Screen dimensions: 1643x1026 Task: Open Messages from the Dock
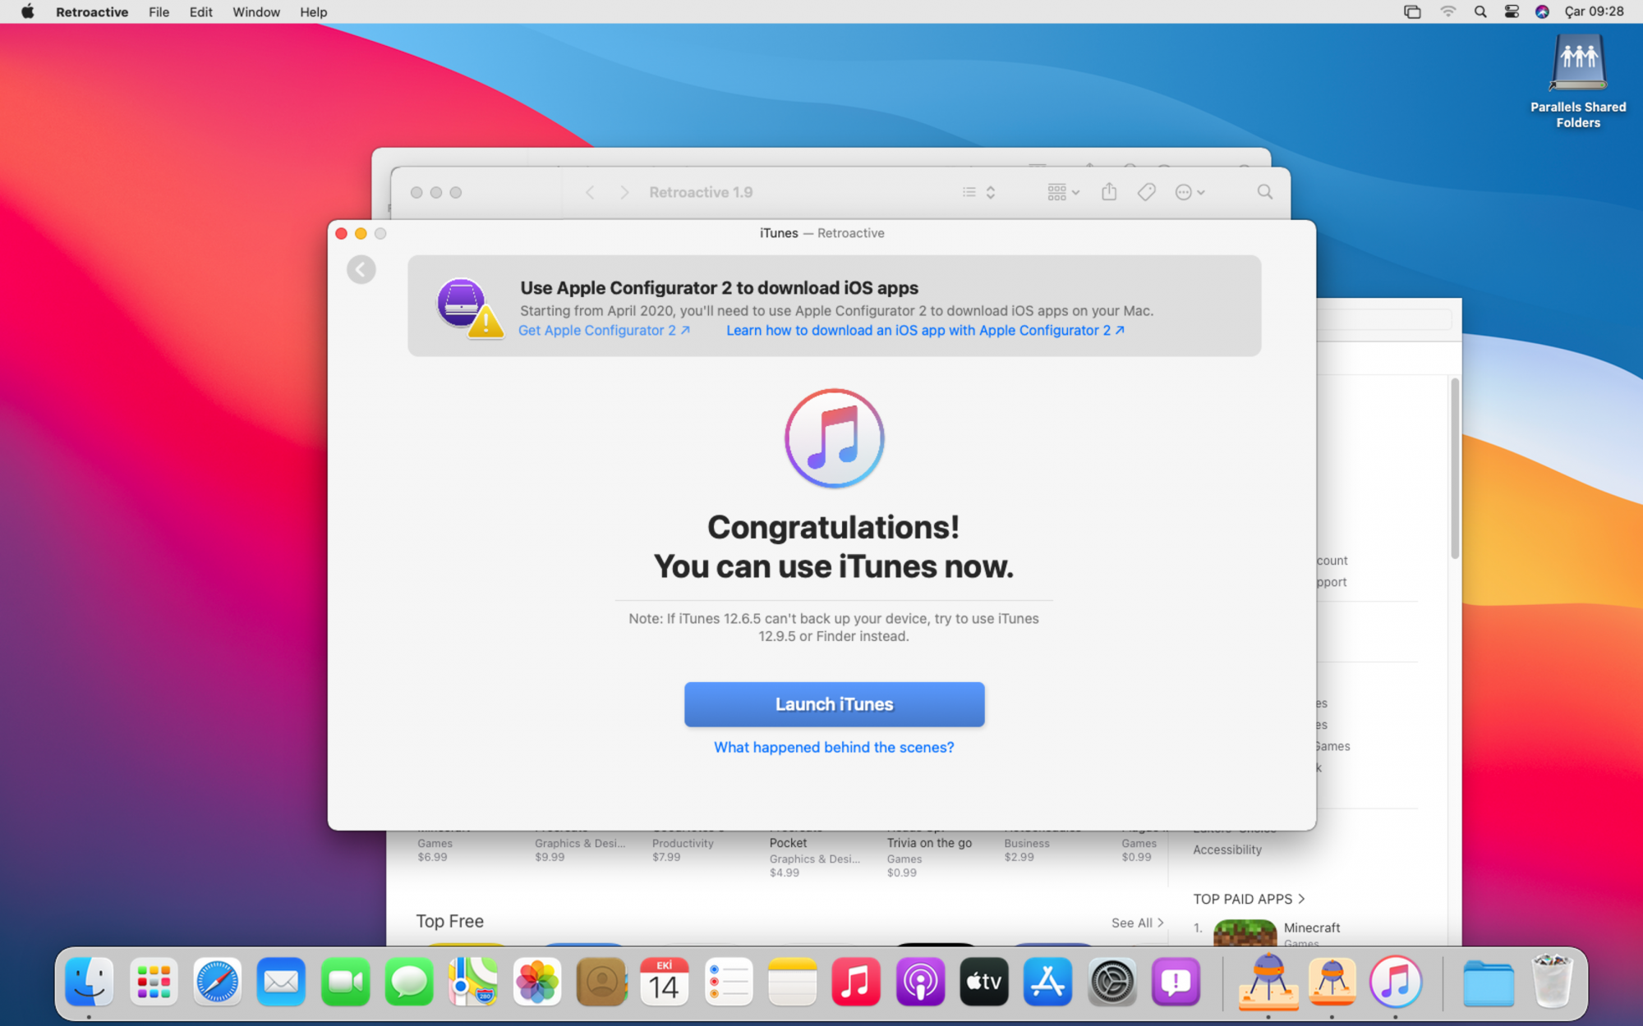(x=409, y=982)
